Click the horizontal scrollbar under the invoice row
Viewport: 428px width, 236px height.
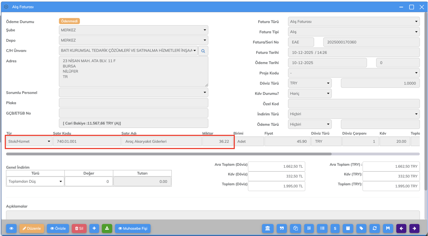(169, 154)
